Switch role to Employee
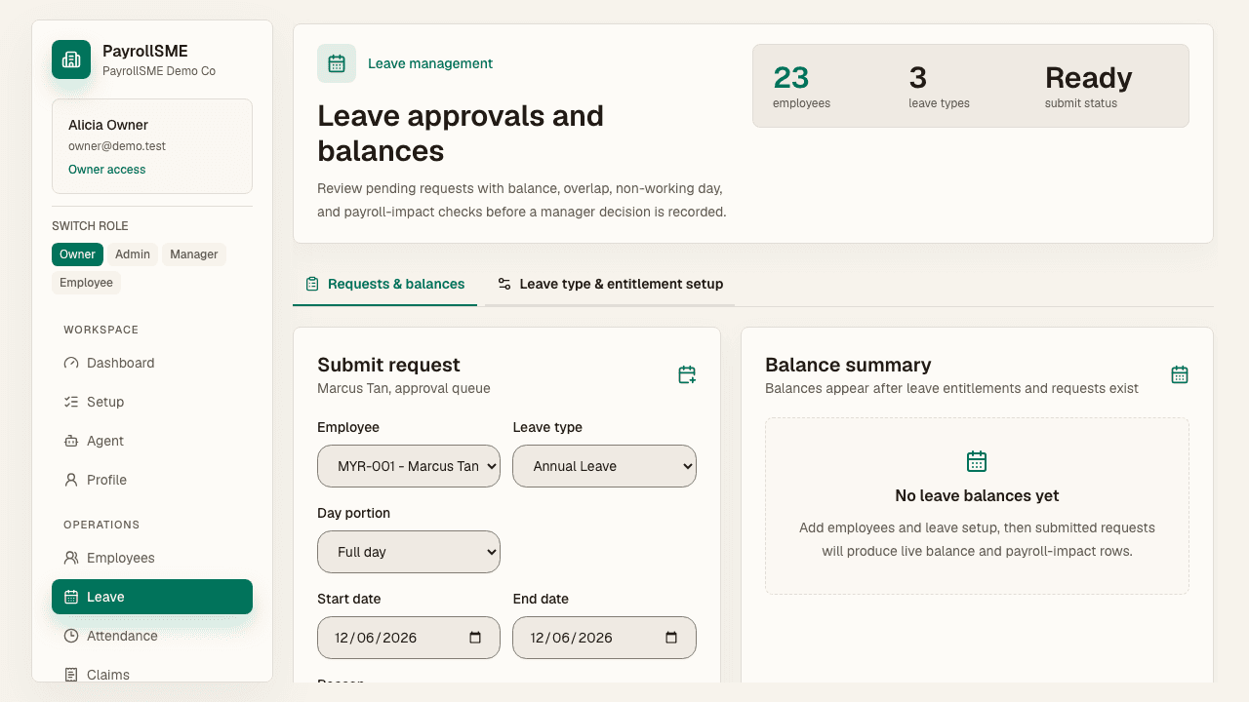The width and height of the screenshot is (1249, 702). 86,283
